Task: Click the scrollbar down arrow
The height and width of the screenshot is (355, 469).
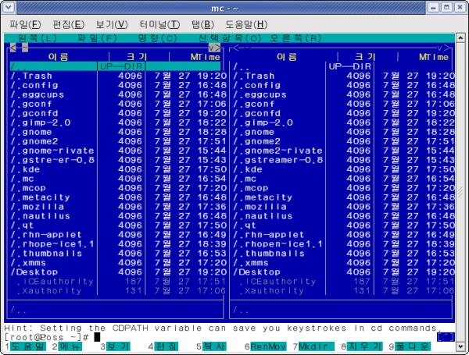Action: click(x=460, y=346)
